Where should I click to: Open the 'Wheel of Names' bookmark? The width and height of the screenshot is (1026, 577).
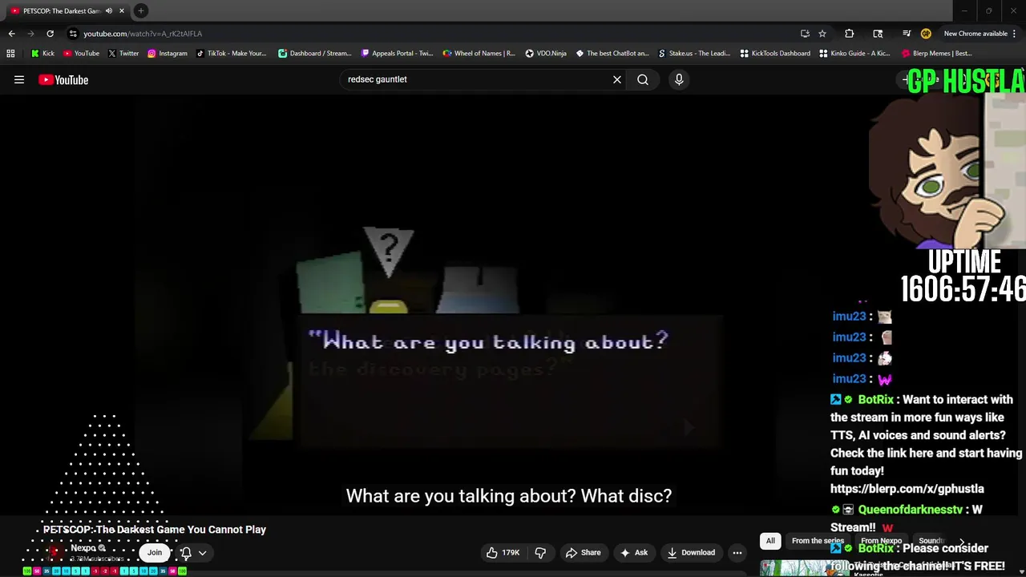point(479,54)
